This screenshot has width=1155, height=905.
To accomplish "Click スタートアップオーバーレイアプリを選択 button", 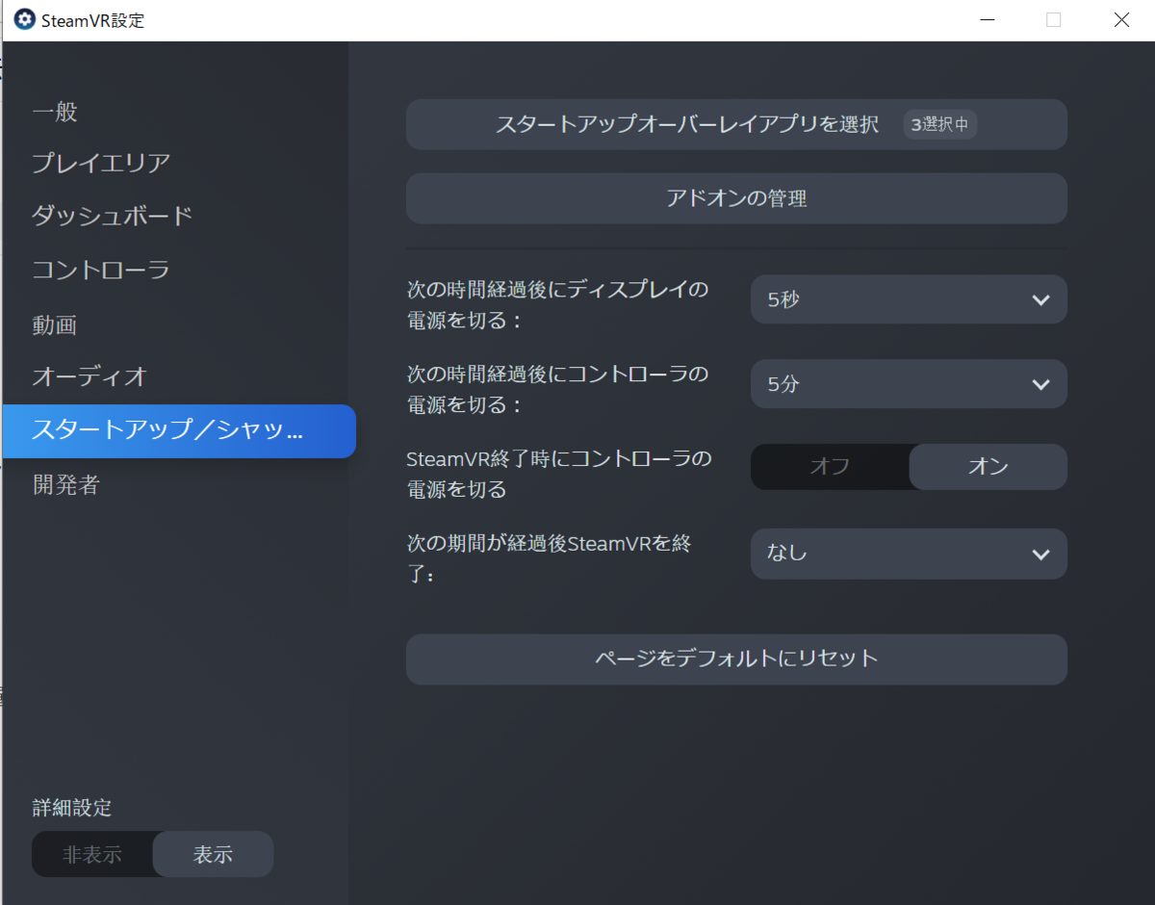I will click(736, 124).
